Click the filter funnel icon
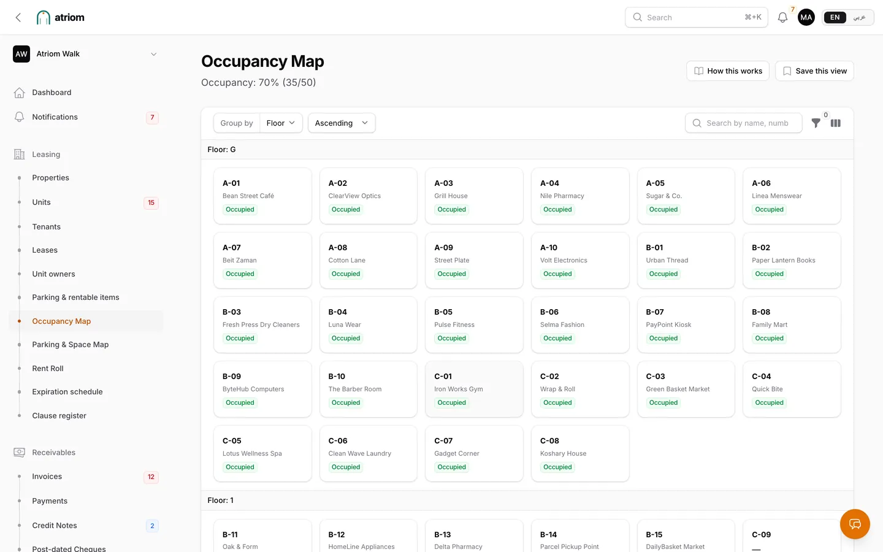Image resolution: width=883 pixels, height=552 pixels. pyautogui.click(x=816, y=123)
